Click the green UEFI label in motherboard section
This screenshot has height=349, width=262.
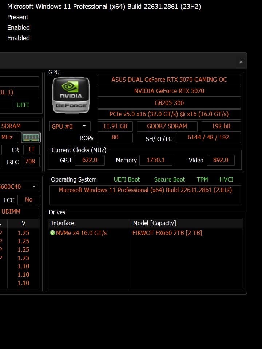23,105
